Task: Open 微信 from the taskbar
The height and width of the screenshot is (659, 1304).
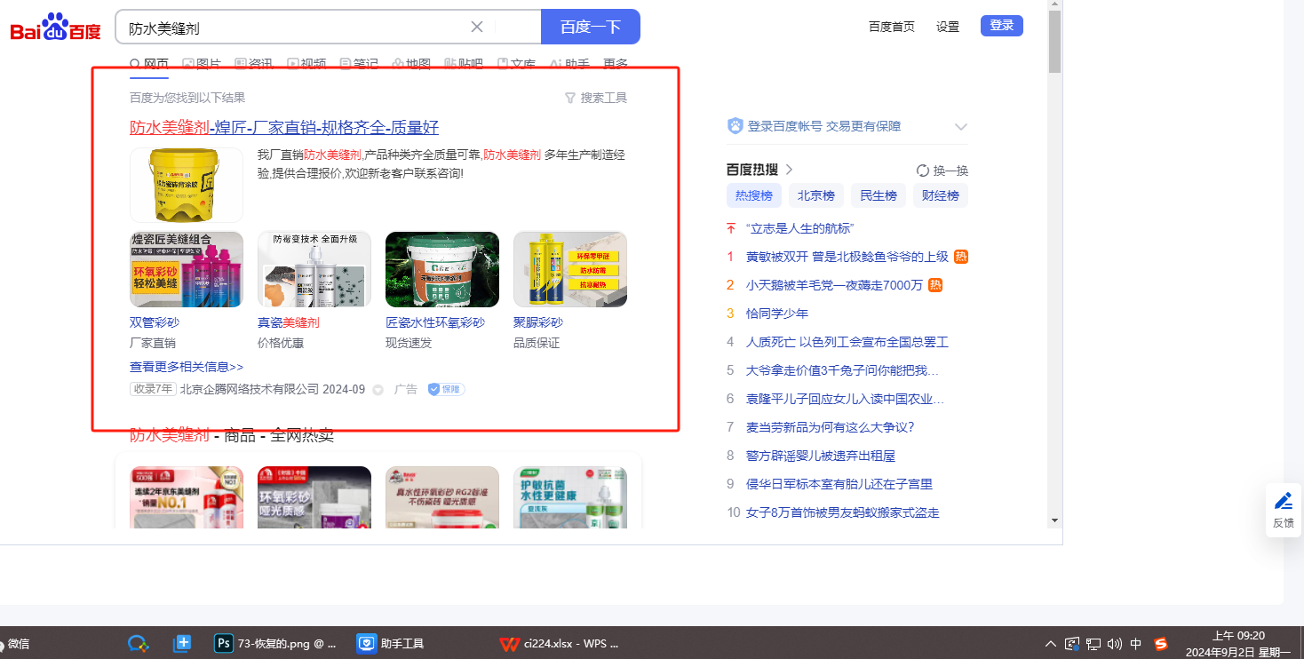Action: pos(16,644)
